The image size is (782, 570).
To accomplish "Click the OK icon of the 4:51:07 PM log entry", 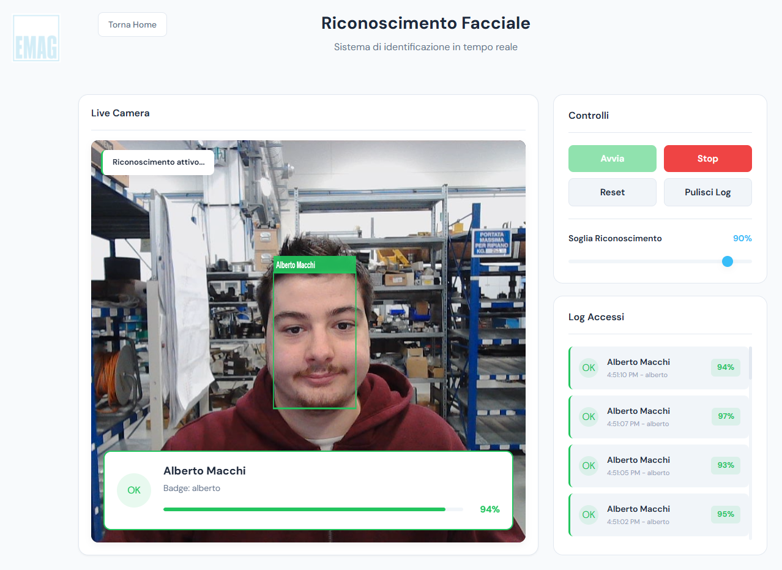I will pos(589,417).
